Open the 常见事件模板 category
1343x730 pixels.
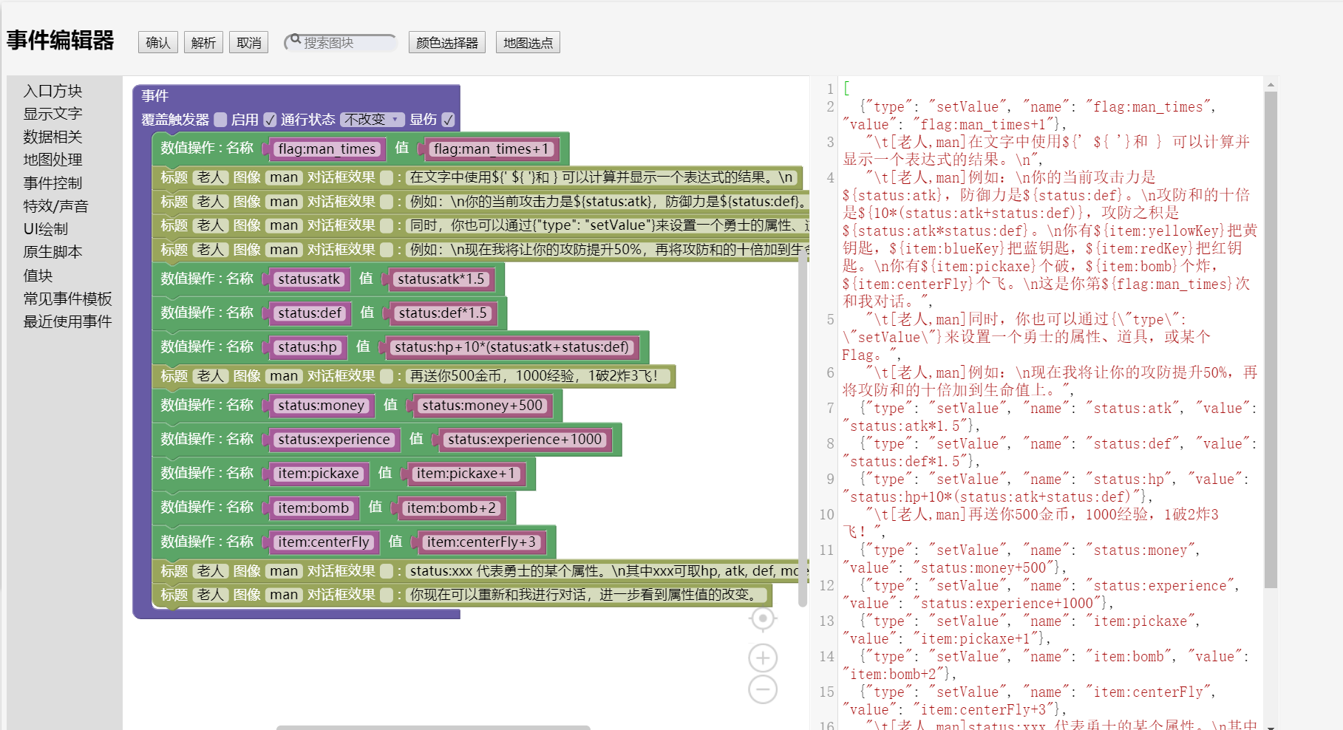pos(67,299)
